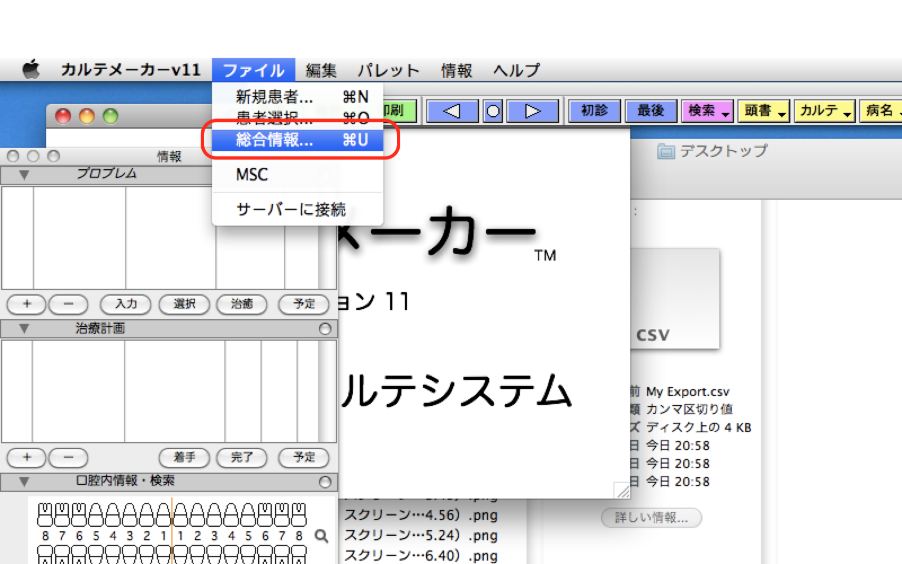Viewport: 902px width, 564px height.
Task: Click the circle button between the arrows
Action: point(493,111)
